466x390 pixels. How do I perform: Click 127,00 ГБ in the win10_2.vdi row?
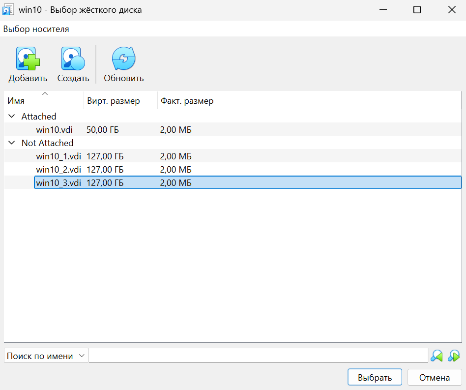105,170
